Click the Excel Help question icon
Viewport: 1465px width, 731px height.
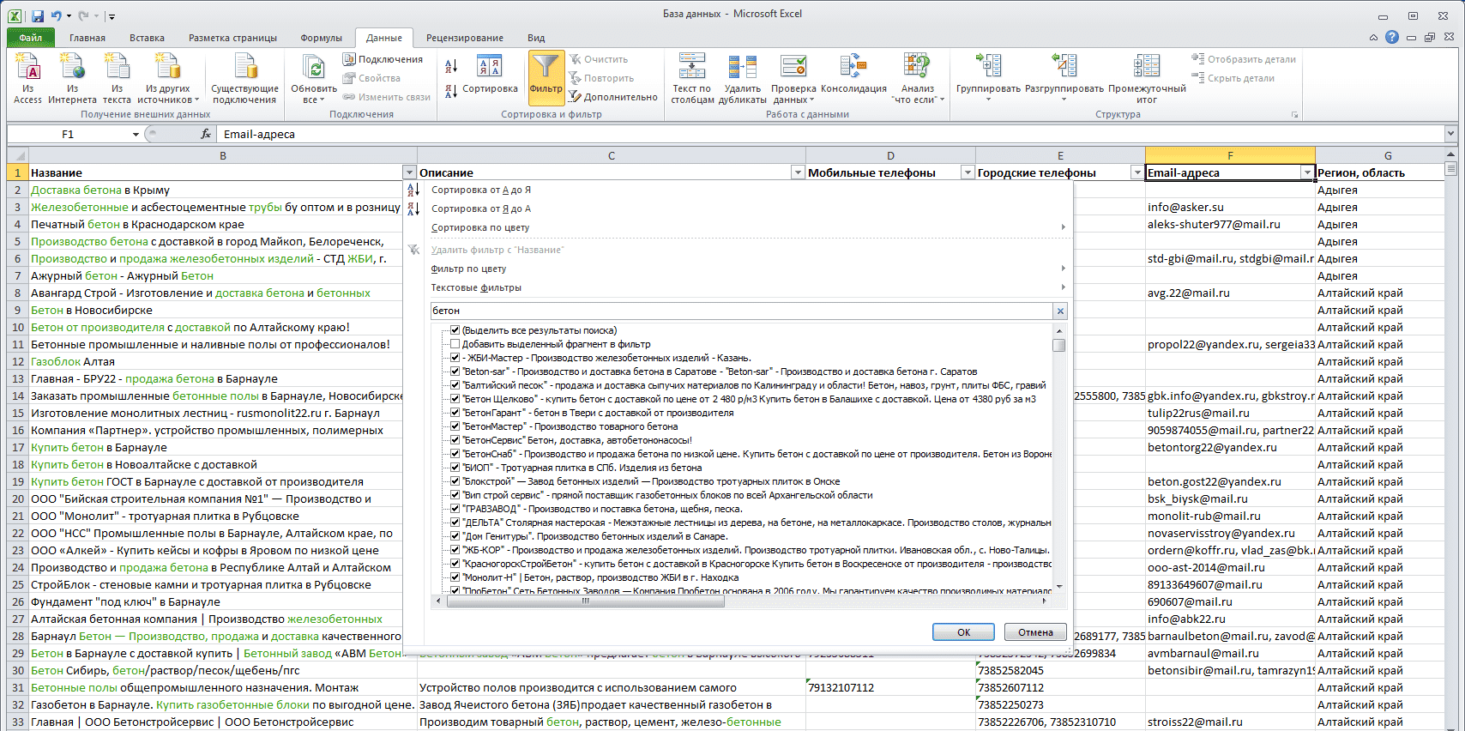coord(1392,37)
